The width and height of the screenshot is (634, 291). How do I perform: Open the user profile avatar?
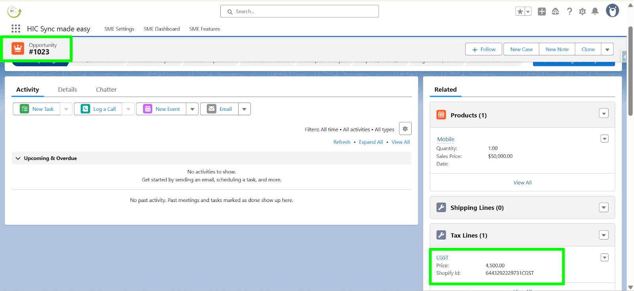(612, 11)
